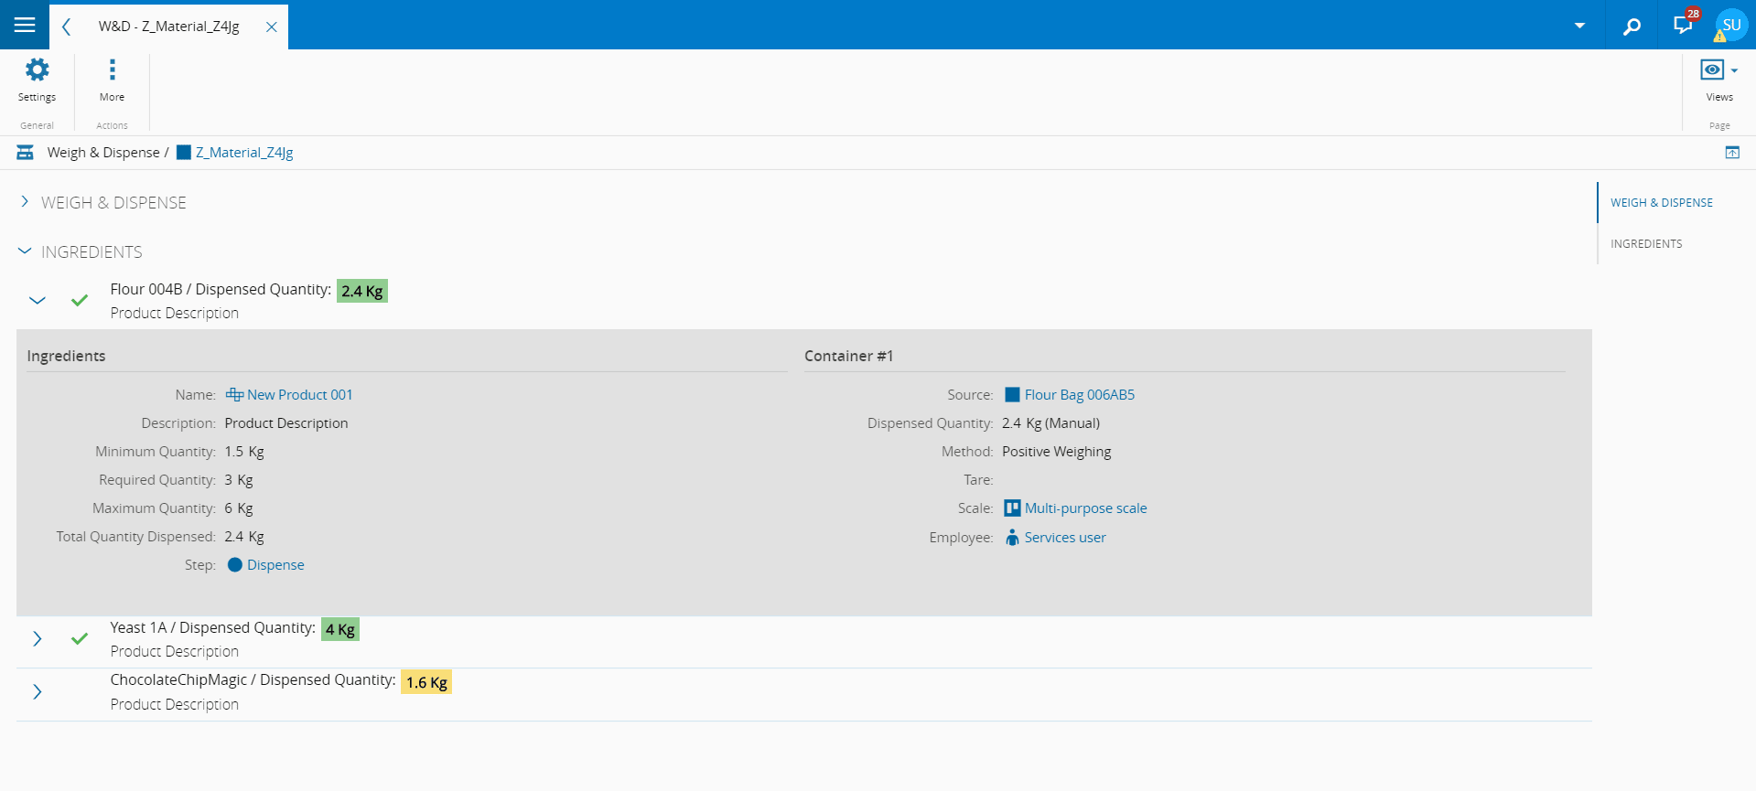This screenshot has height=791, width=1756.
Task: Open the Multi-purpose scale link
Action: (x=1085, y=508)
